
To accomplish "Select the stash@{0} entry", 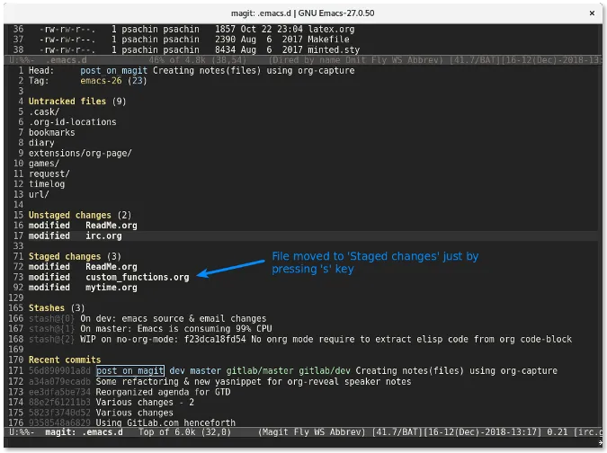I will click(x=52, y=318).
